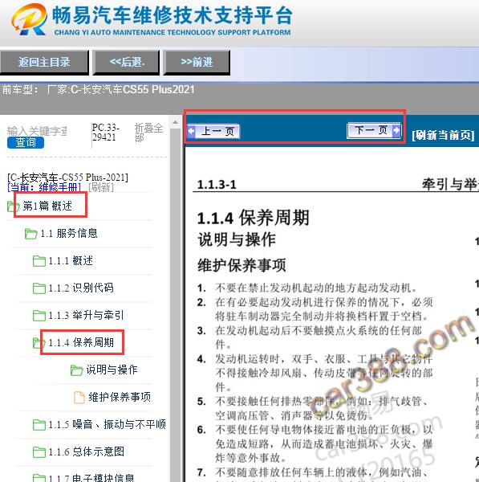
Task: Open 1.1.1 概述 tree item
Action: tap(71, 260)
